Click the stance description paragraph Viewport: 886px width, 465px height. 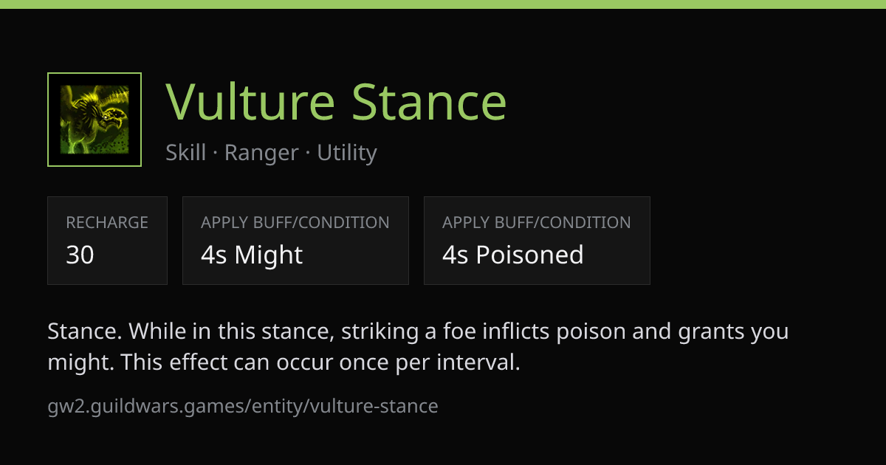(x=418, y=347)
